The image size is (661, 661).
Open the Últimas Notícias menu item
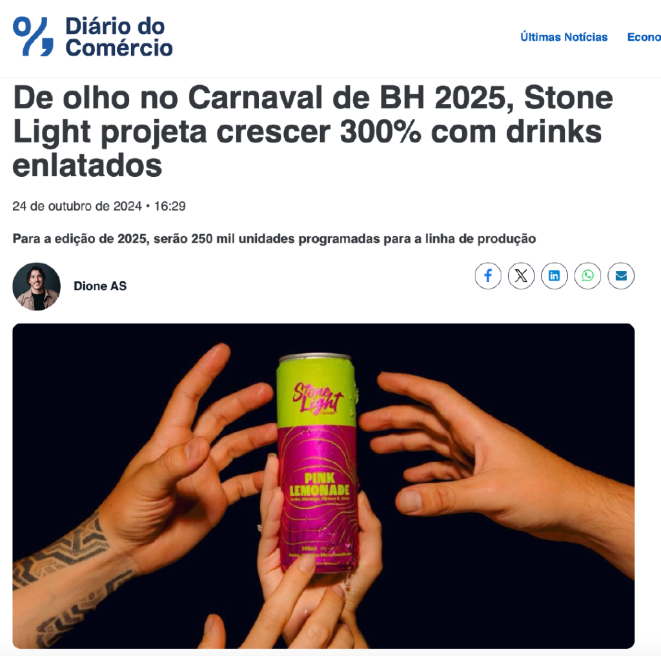564,37
